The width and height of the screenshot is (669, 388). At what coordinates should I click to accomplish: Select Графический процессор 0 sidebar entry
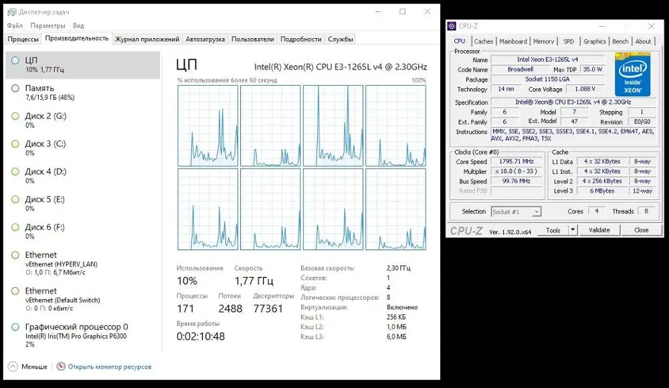pyautogui.click(x=83, y=336)
